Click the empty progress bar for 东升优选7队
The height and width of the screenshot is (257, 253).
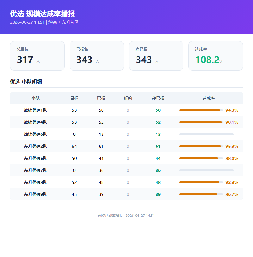(207, 170)
